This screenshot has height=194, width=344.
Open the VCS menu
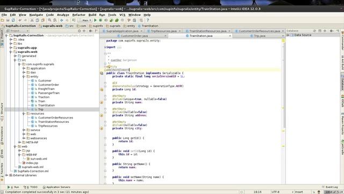click(x=122, y=15)
